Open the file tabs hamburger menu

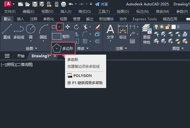(7, 56)
